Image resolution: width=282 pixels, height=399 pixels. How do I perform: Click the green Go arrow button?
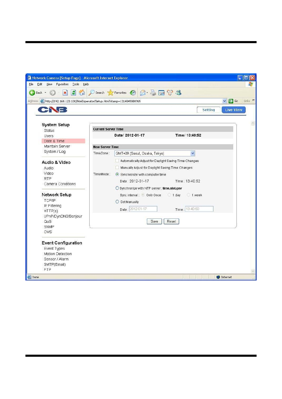[x=231, y=101]
